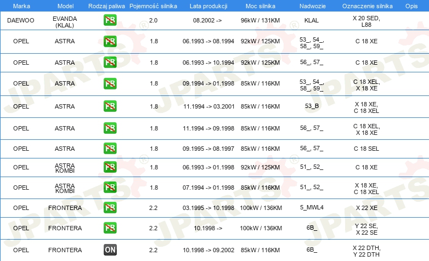Select the 09.1994 -> 01.1998 date cell
The image size is (429, 261).
208,83
